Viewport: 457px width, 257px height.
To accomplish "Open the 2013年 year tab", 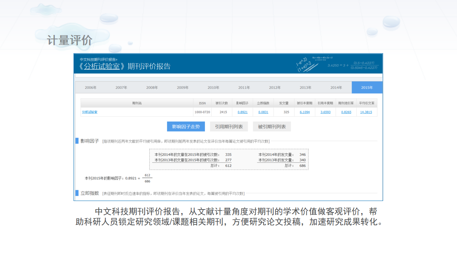I will click(x=305, y=87).
